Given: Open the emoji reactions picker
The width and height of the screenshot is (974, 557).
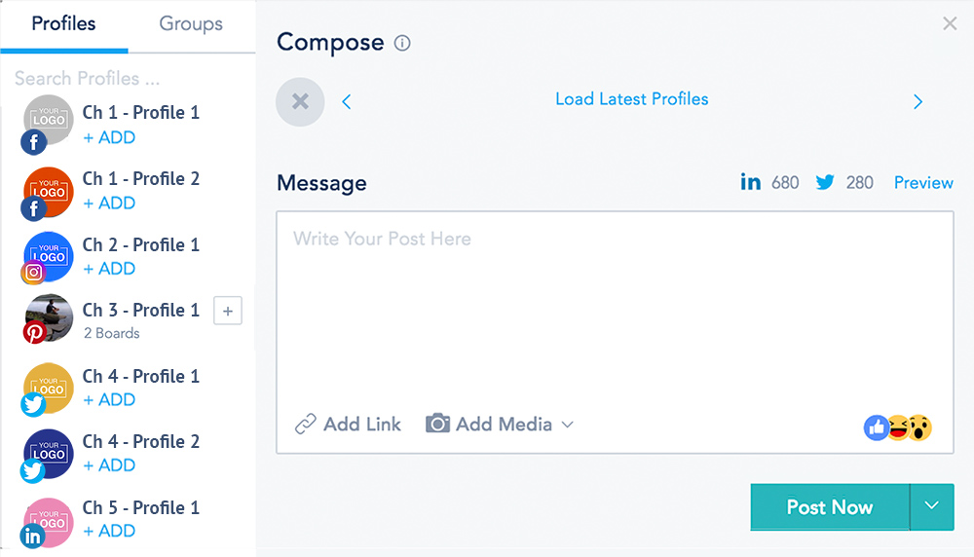Looking at the screenshot, I should [897, 427].
